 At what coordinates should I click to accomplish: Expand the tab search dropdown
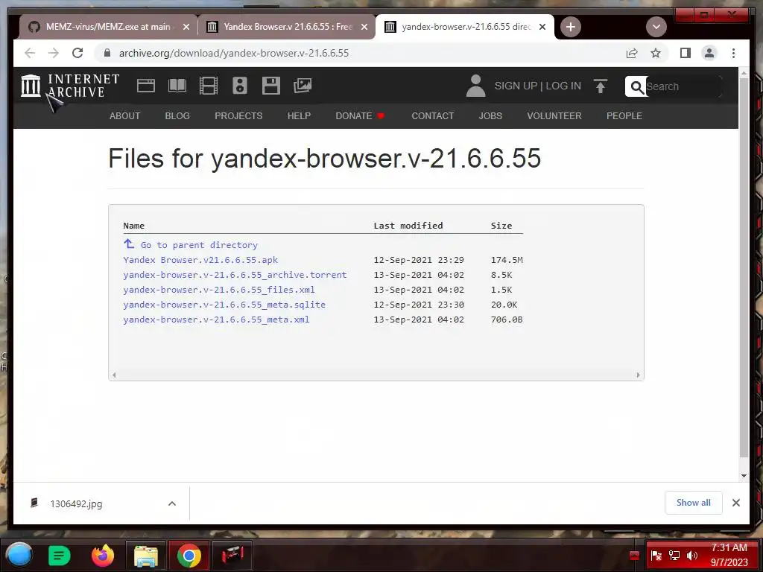click(x=656, y=27)
